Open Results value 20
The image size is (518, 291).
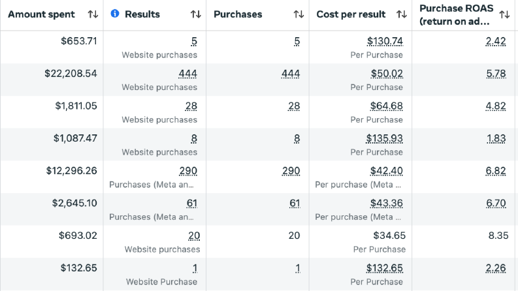pos(194,236)
